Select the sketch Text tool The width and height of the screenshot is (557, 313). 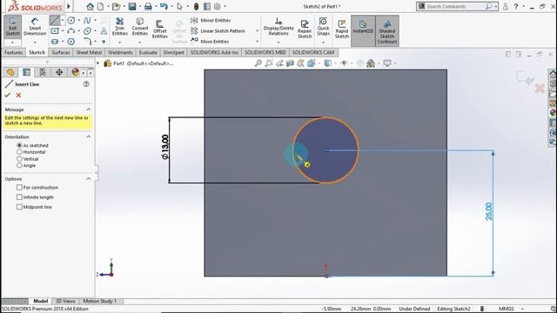pos(104,31)
